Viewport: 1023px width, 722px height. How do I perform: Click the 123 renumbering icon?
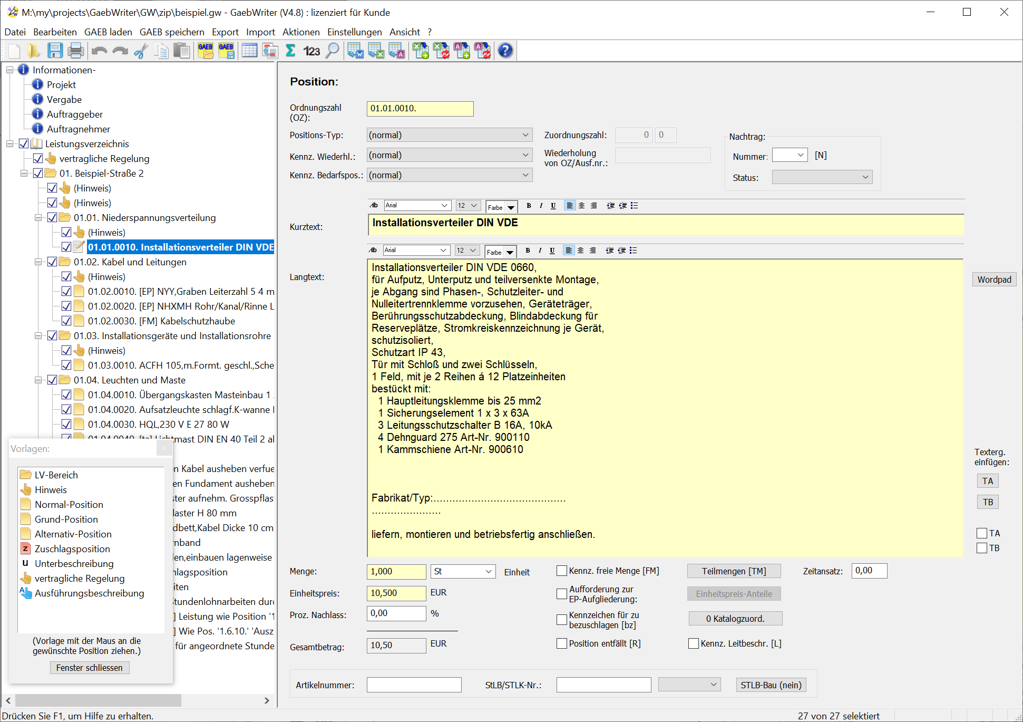click(x=311, y=51)
